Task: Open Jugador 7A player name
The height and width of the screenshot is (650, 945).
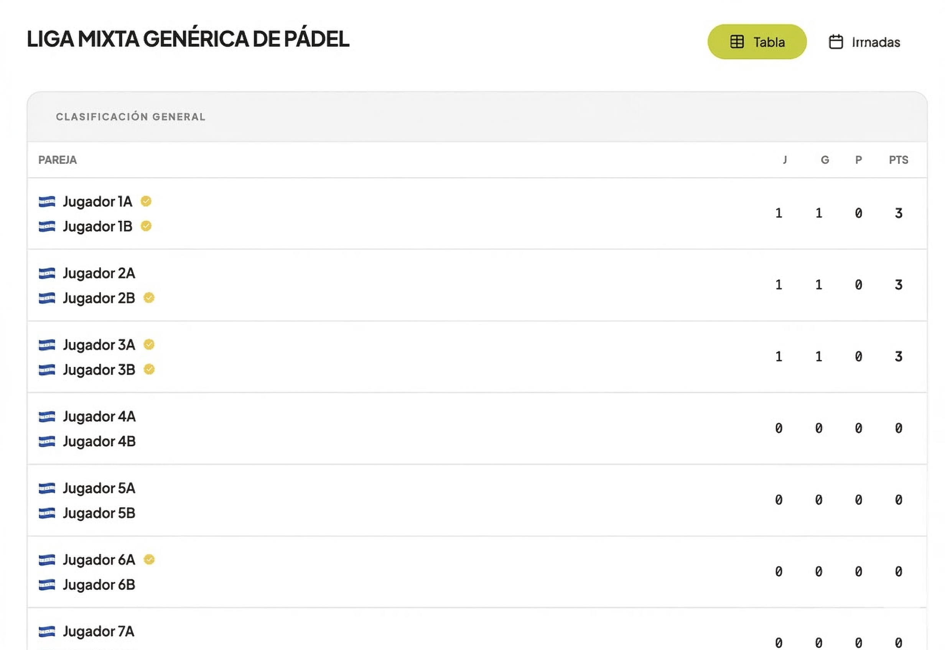Action: 99,632
